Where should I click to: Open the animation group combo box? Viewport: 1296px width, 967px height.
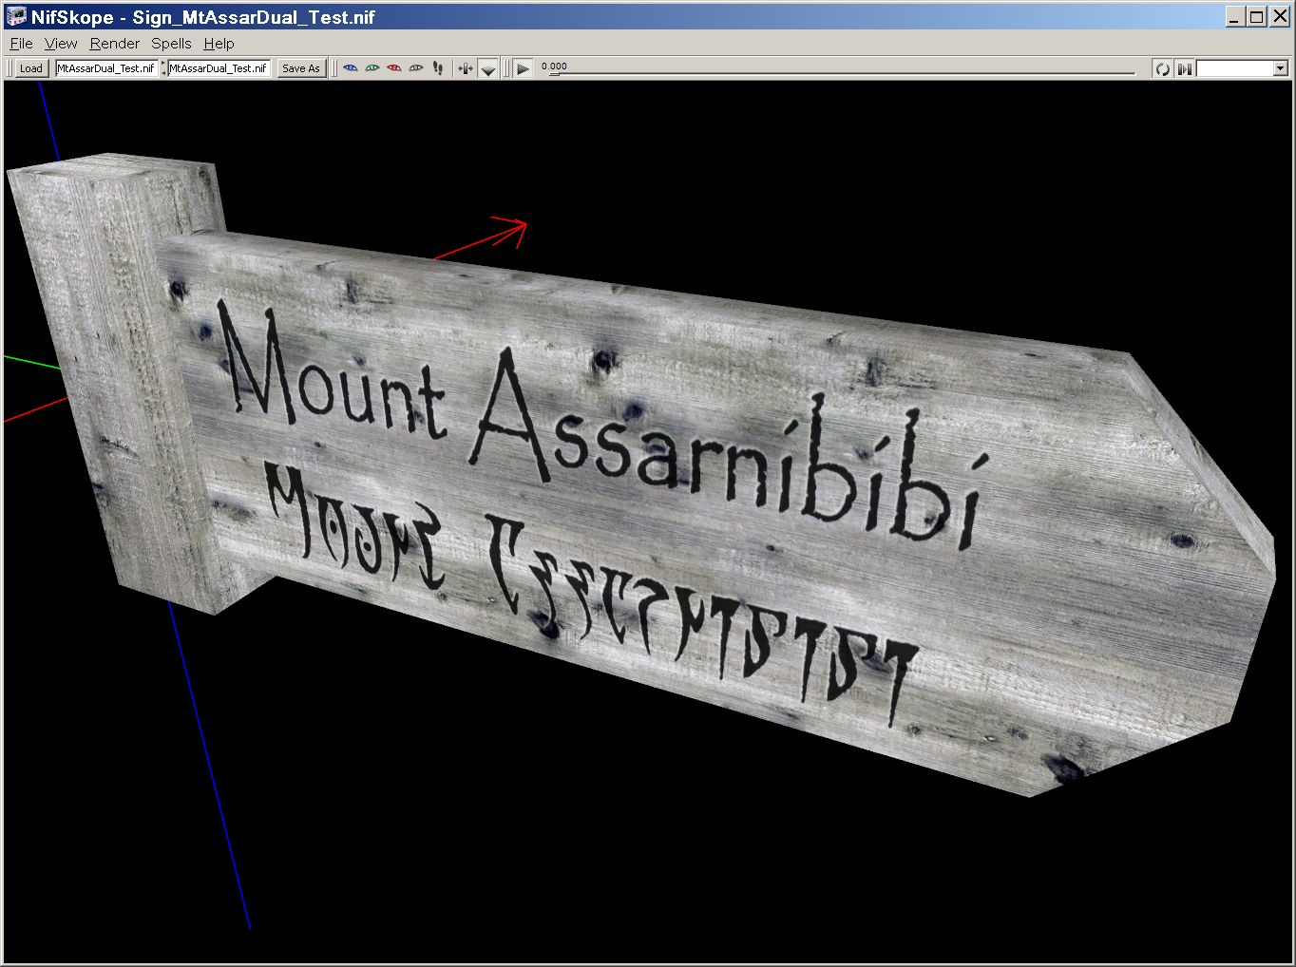point(1241,68)
